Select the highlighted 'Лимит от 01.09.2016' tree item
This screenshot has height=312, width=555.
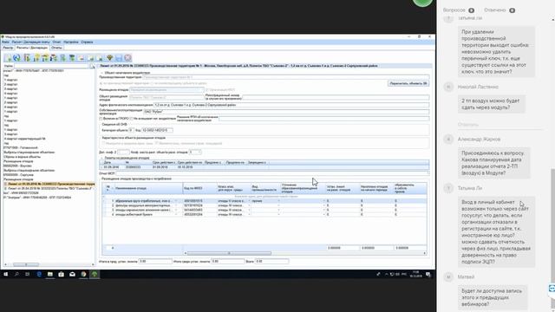coord(51,184)
